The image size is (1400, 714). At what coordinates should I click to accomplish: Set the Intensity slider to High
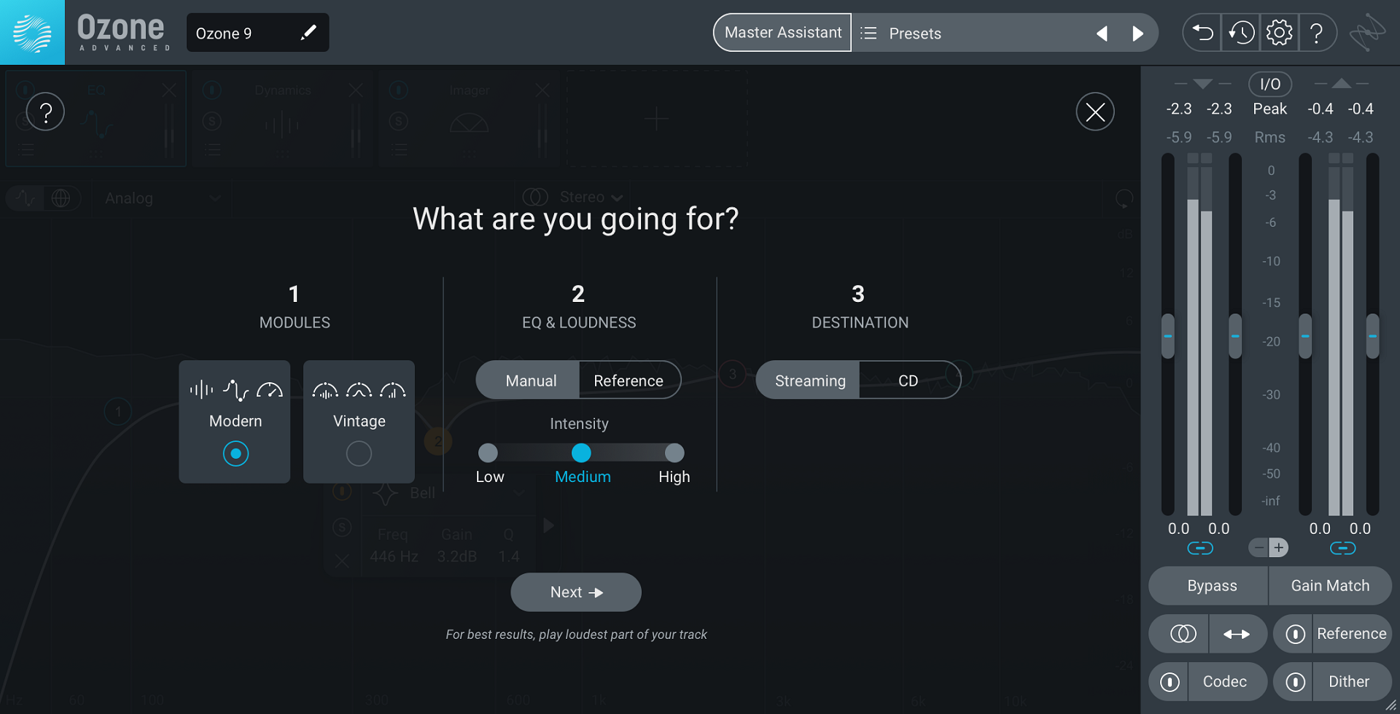coord(674,453)
